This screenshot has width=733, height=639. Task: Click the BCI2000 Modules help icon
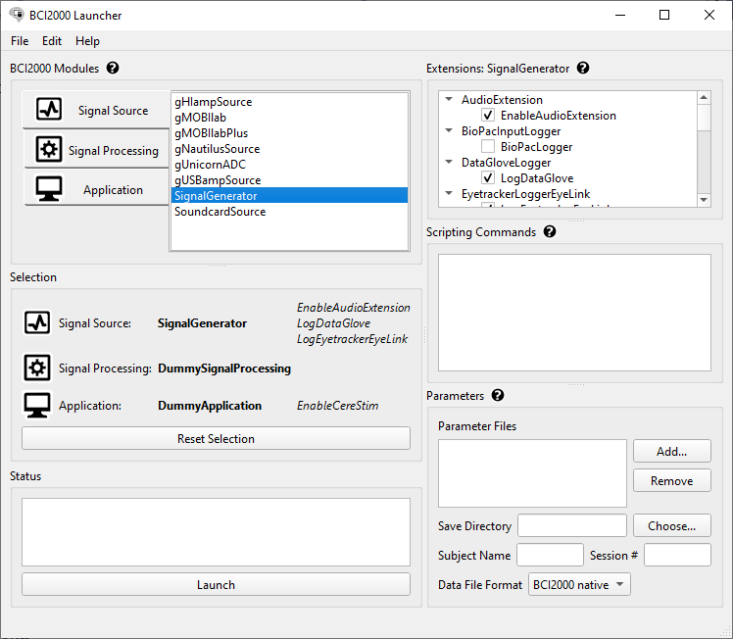(113, 68)
